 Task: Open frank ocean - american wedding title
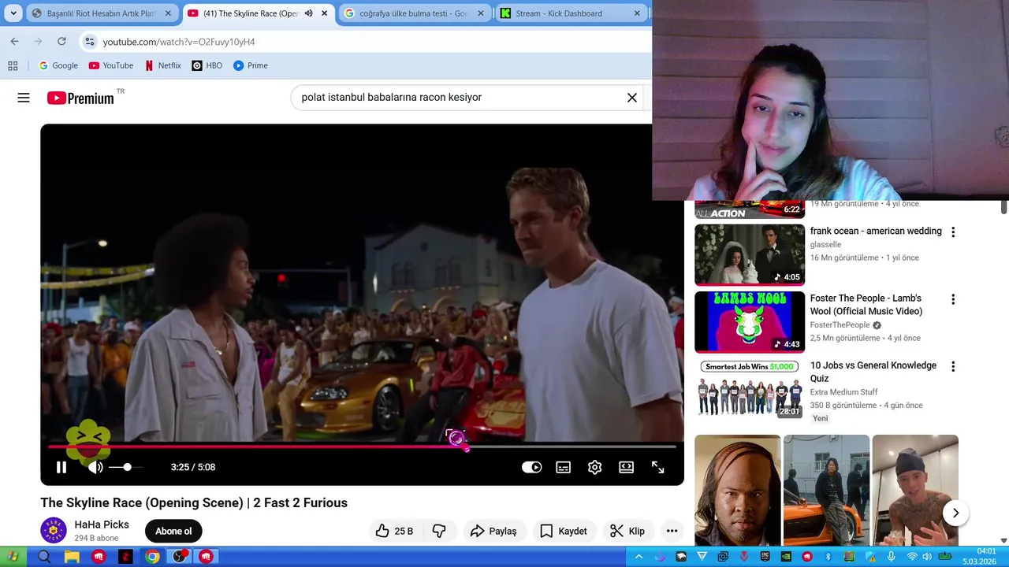pyautogui.click(x=876, y=231)
